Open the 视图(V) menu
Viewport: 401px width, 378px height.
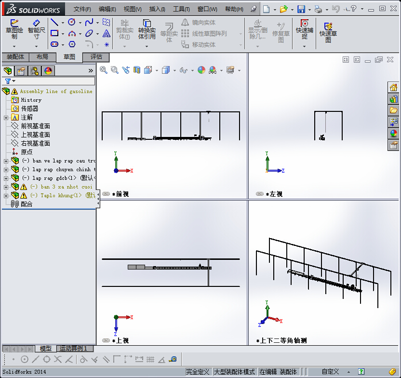tap(133, 9)
